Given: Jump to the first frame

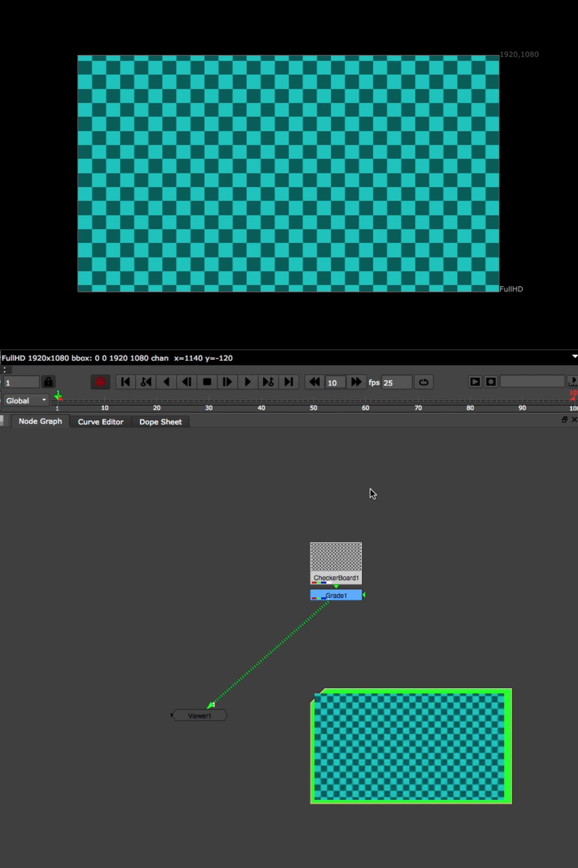Looking at the screenshot, I should pos(125,382).
